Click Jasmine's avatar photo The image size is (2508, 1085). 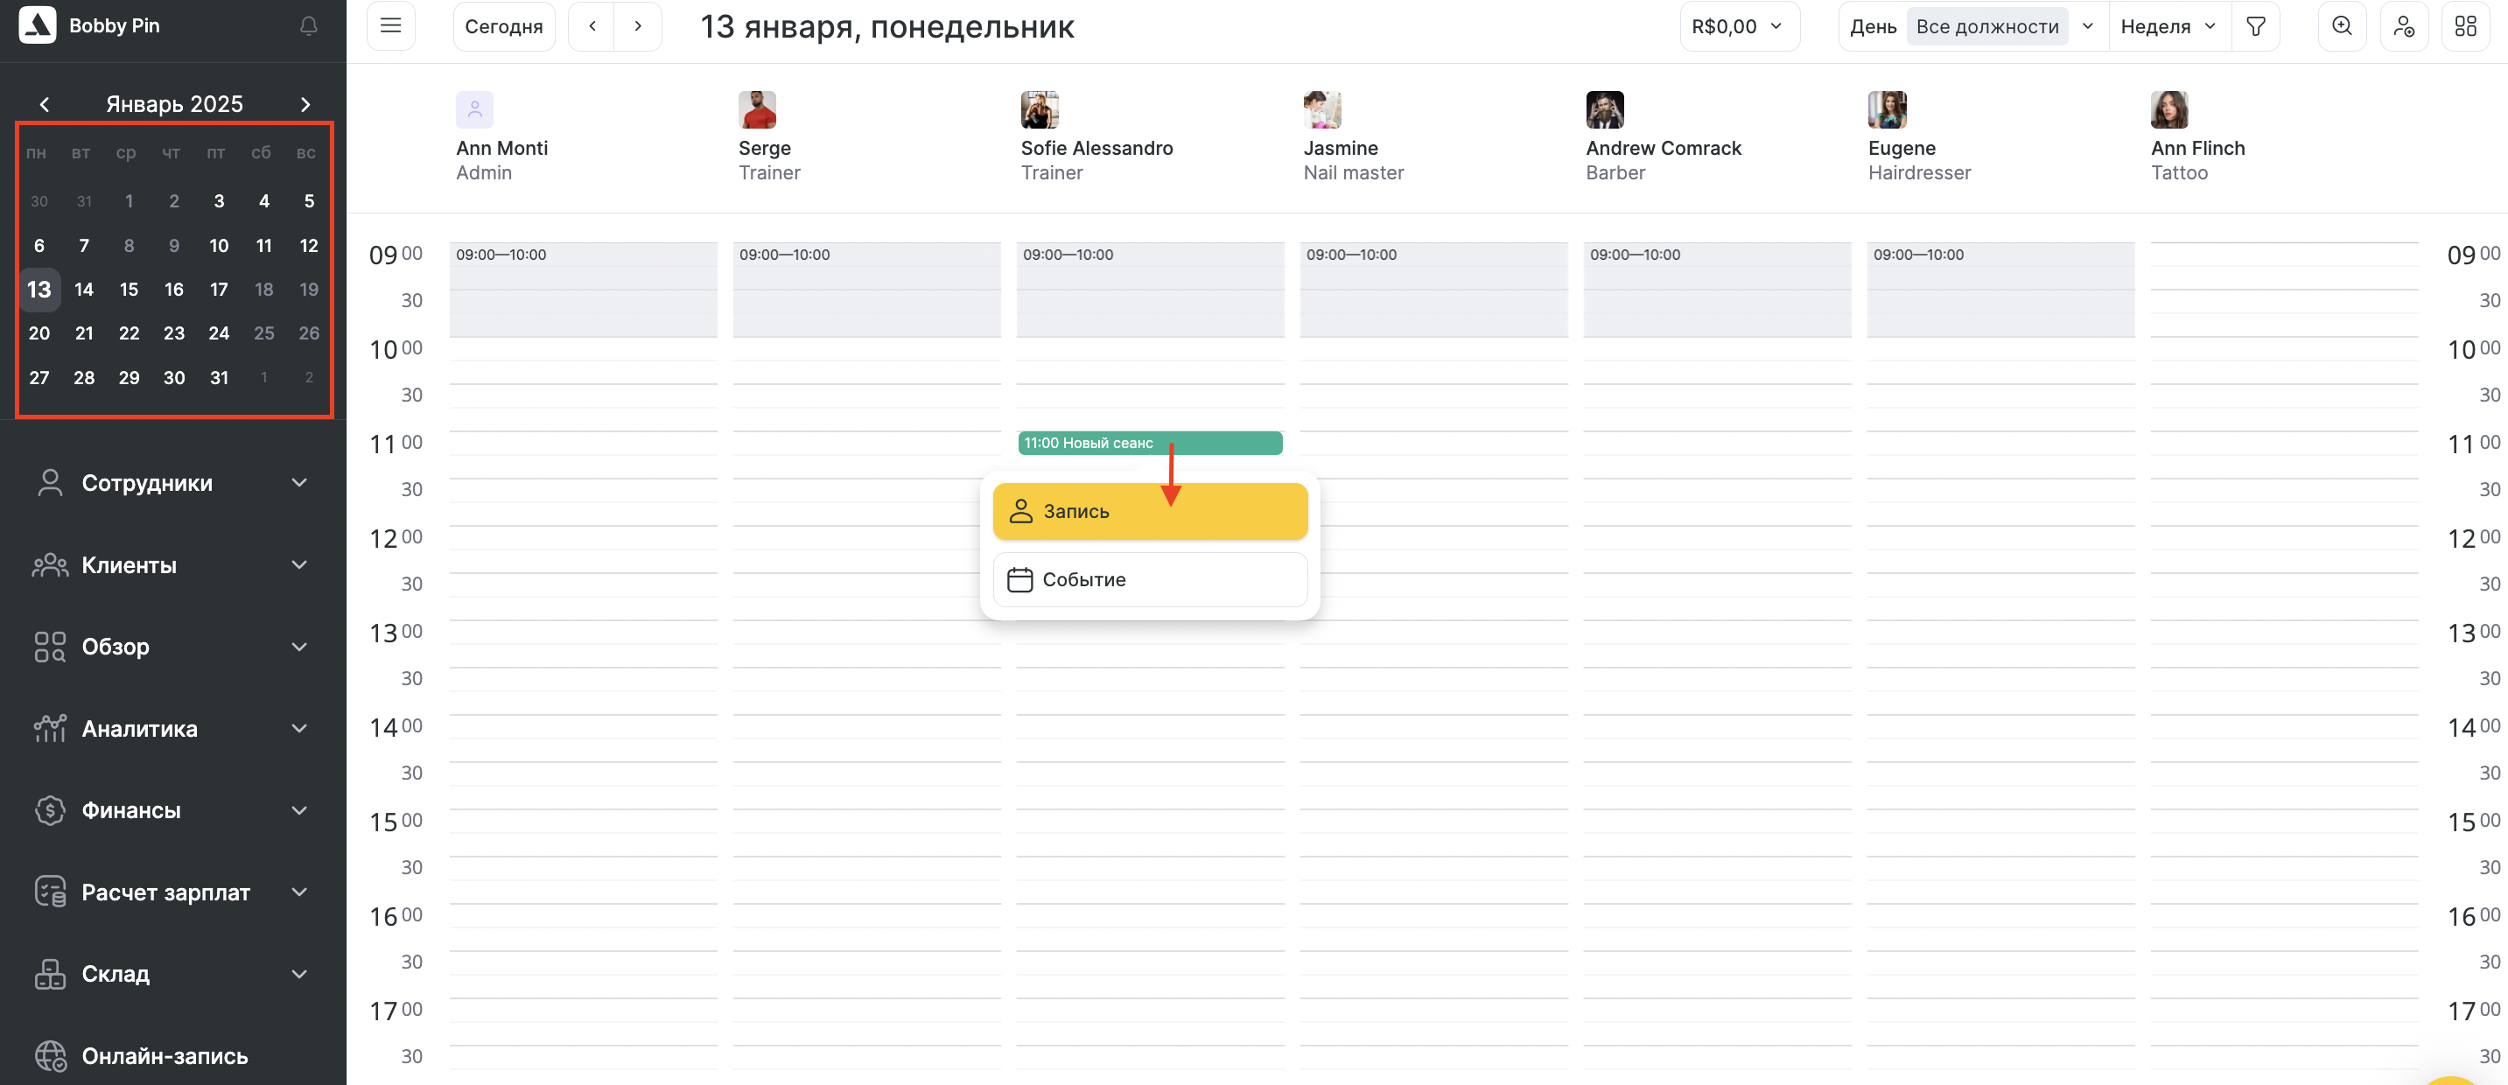1322,110
